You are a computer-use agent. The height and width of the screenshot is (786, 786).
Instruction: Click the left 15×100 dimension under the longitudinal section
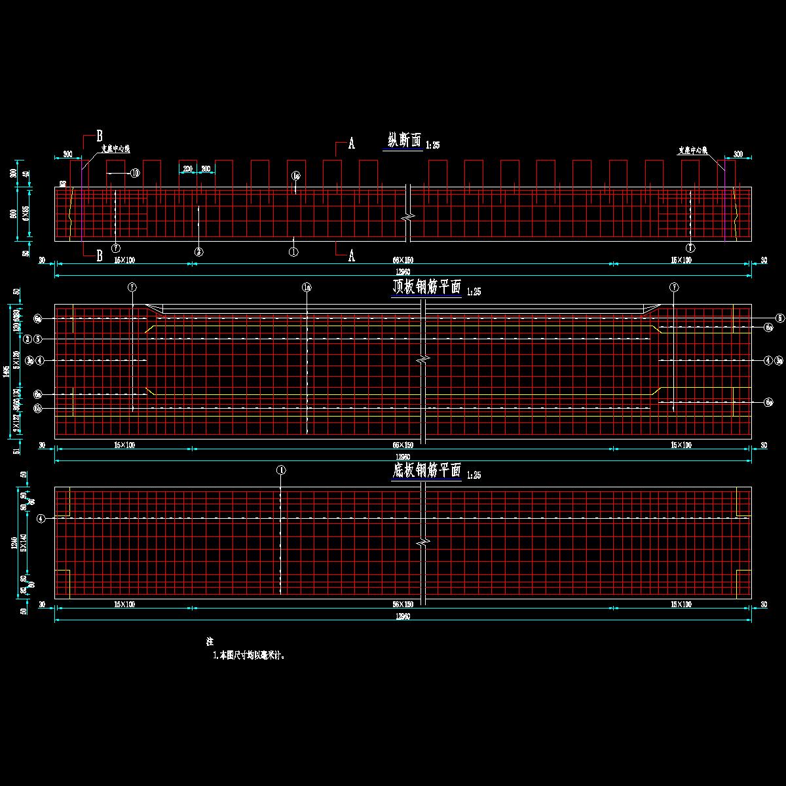(x=124, y=260)
